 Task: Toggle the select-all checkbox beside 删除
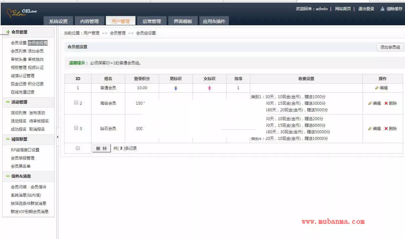pos(78,148)
